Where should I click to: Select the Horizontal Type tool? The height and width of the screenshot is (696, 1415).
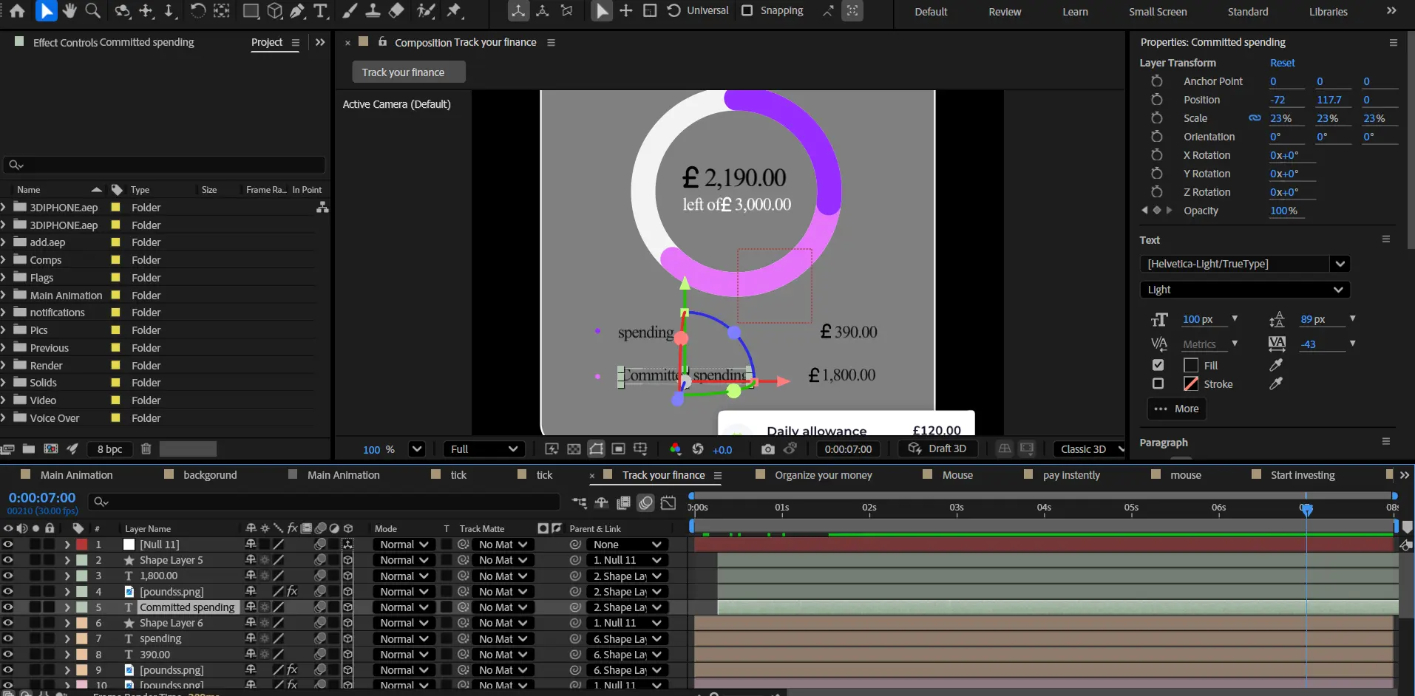pyautogui.click(x=320, y=10)
